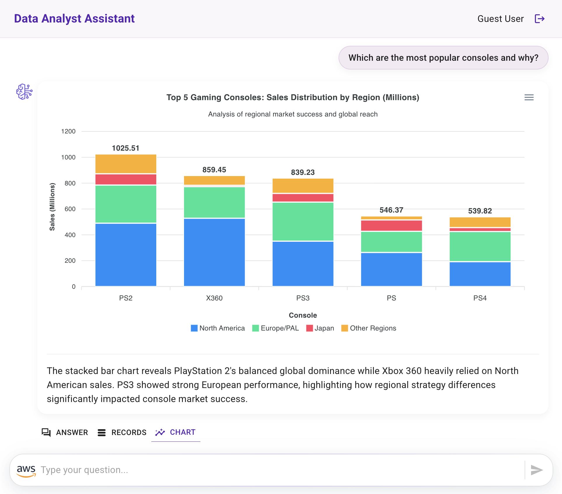This screenshot has height=494, width=562.
Task: Switch to the ANSWER tab
Action: click(x=65, y=432)
